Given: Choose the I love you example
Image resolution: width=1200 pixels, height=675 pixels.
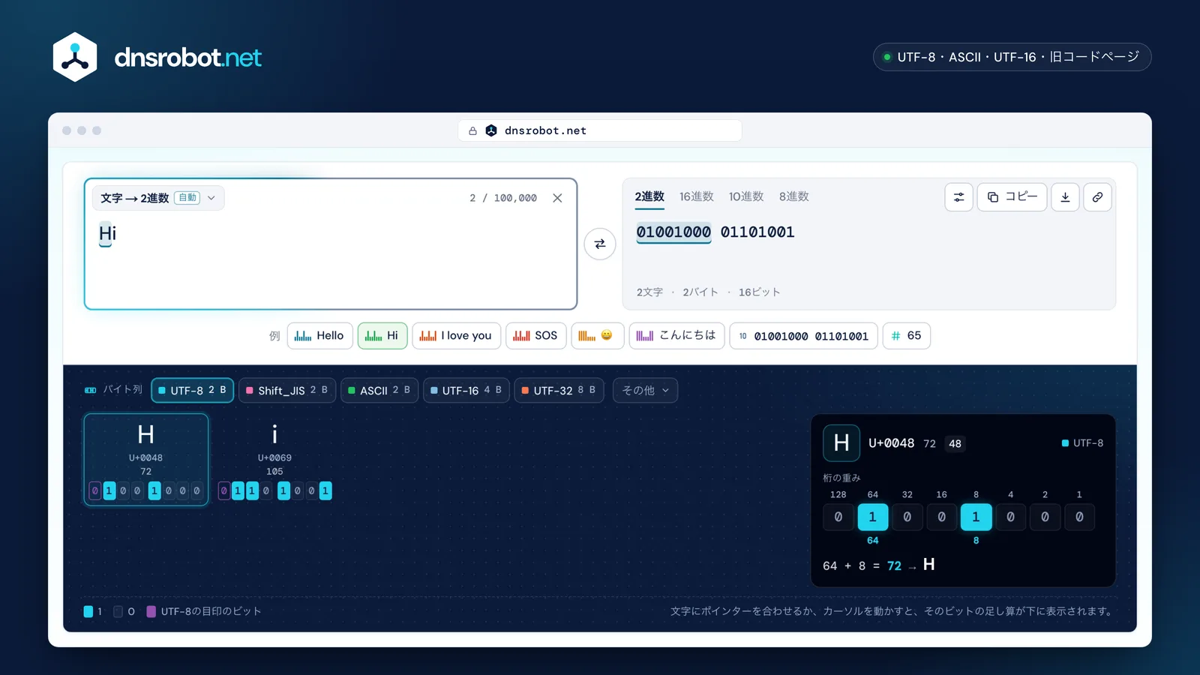Looking at the screenshot, I should (456, 335).
